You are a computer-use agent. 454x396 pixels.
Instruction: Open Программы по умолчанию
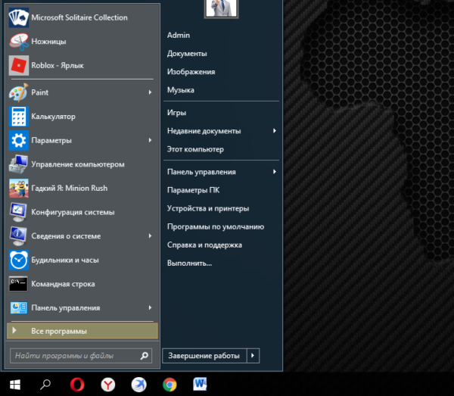click(216, 227)
